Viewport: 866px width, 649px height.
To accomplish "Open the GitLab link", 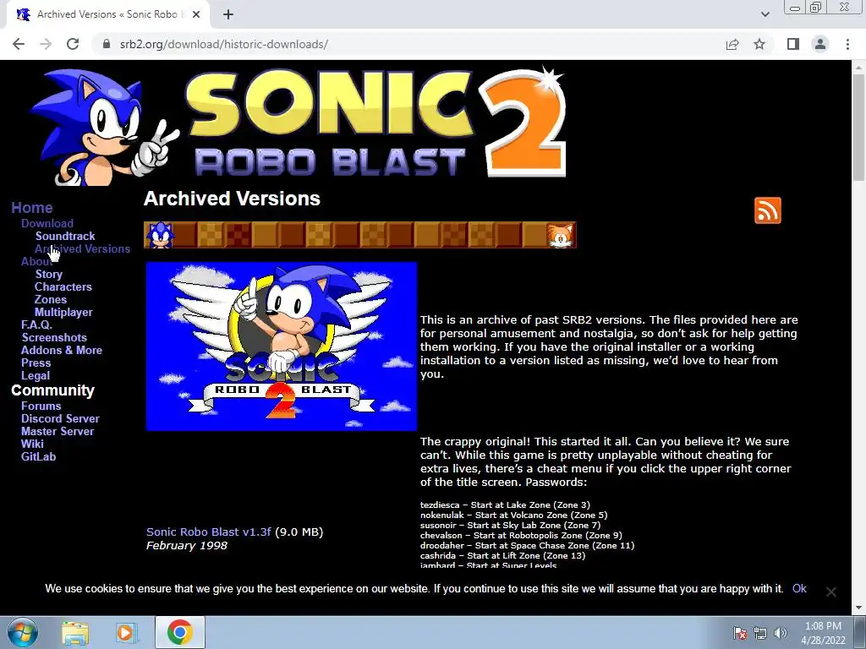I will pos(38,456).
